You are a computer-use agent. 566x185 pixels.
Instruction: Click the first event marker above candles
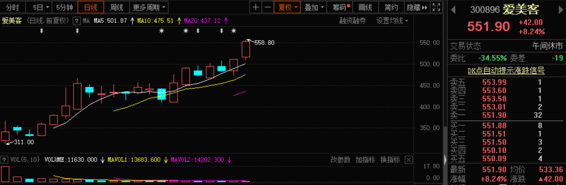pos(41,31)
